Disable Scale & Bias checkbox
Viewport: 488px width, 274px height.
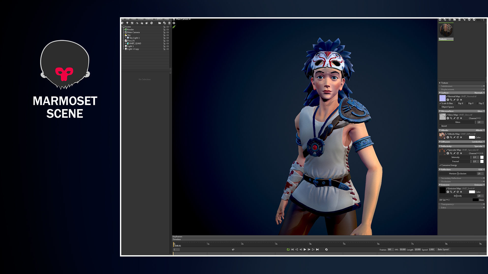coord(440,104)
